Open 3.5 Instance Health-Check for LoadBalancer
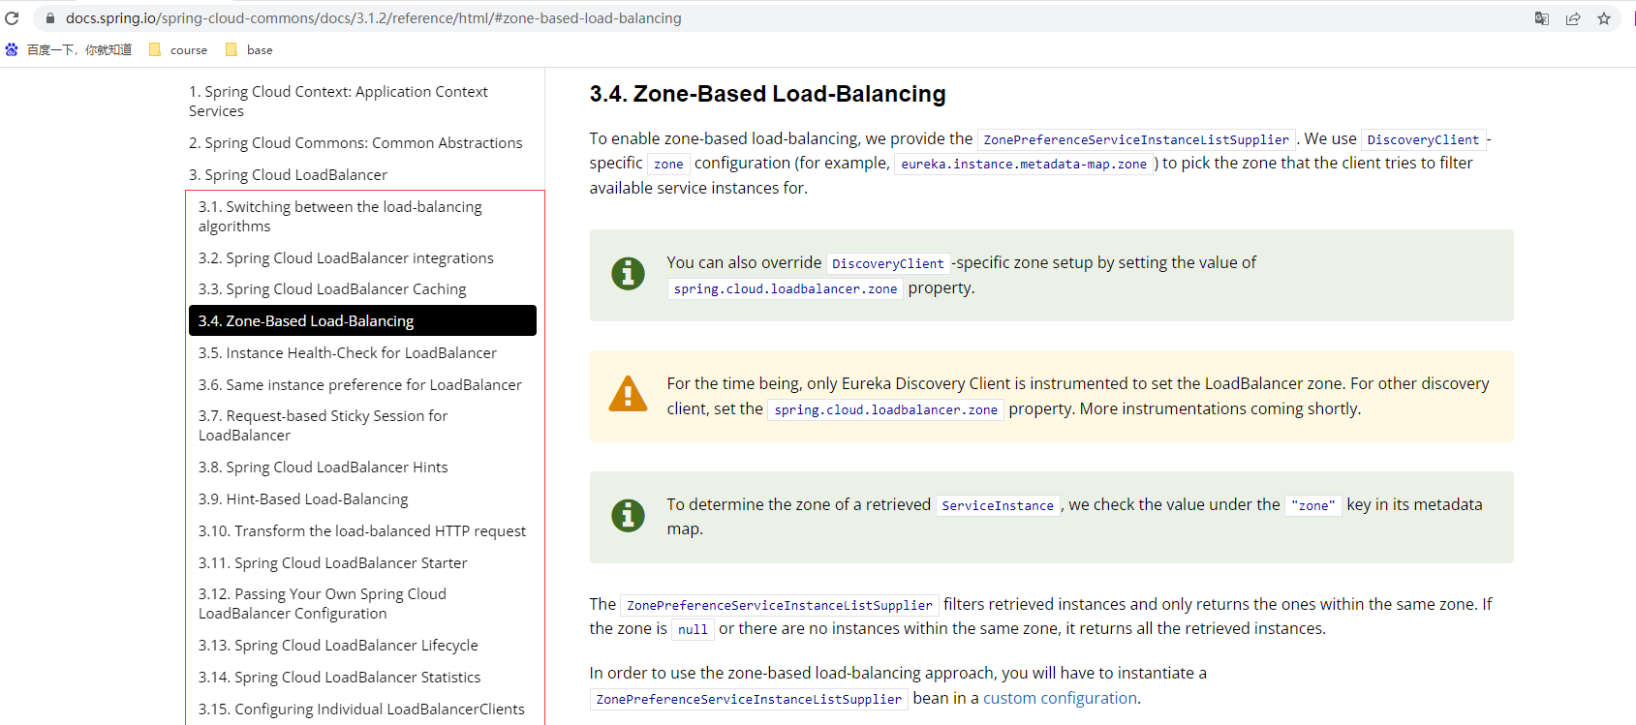Viewport: 1636px width, 725px height. click(348, 353)
